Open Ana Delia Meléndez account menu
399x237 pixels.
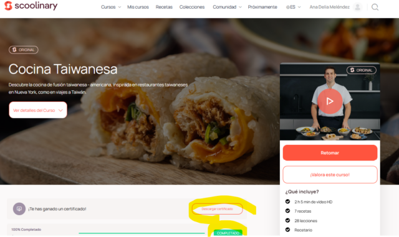point(330,7)
